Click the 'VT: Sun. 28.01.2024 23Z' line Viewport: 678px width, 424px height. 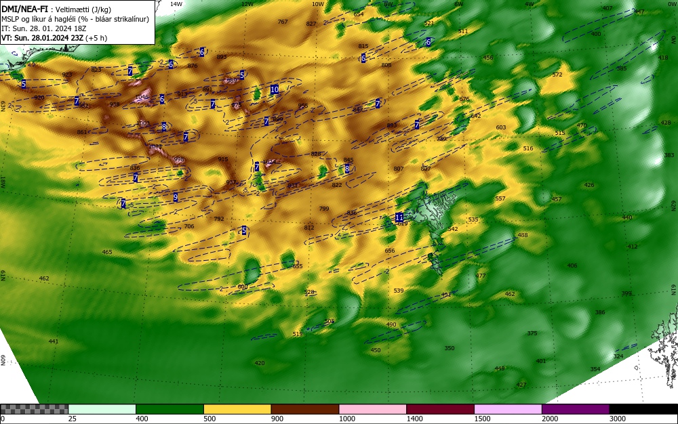[42, 38]
